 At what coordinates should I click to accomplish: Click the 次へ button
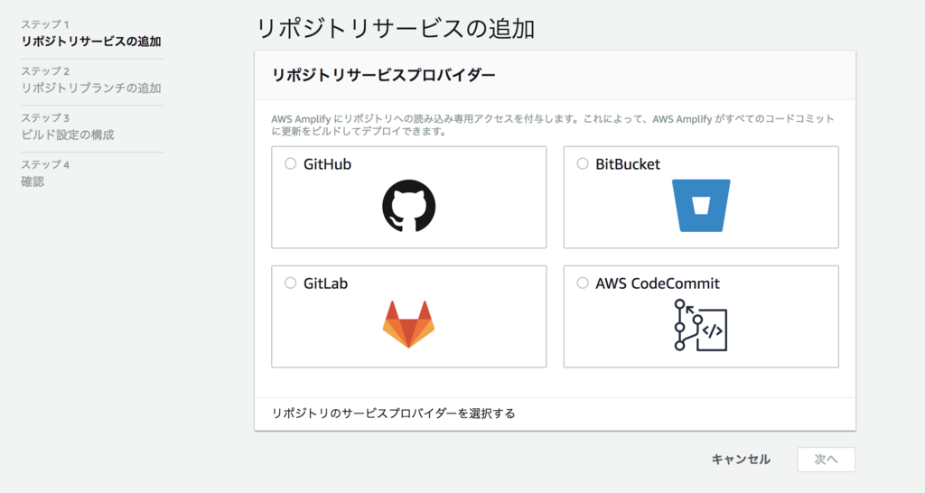click(826, 460)
